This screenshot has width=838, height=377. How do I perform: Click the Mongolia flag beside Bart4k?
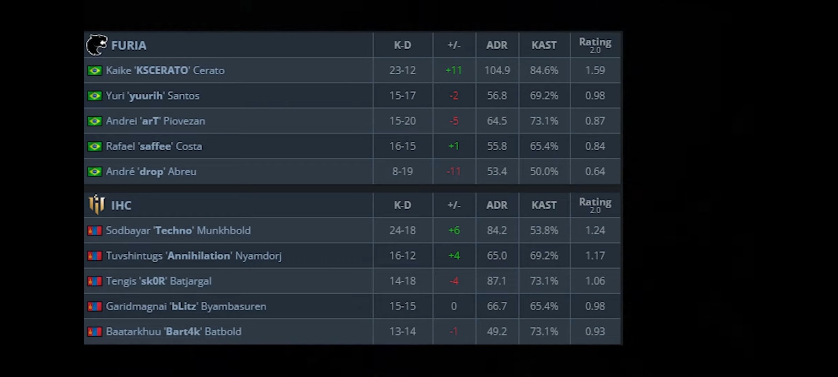95,331
